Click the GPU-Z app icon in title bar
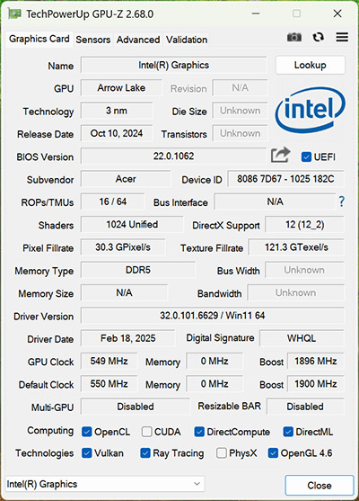Image resolution: width=359 pixels, height=501 pixels. 14,13
